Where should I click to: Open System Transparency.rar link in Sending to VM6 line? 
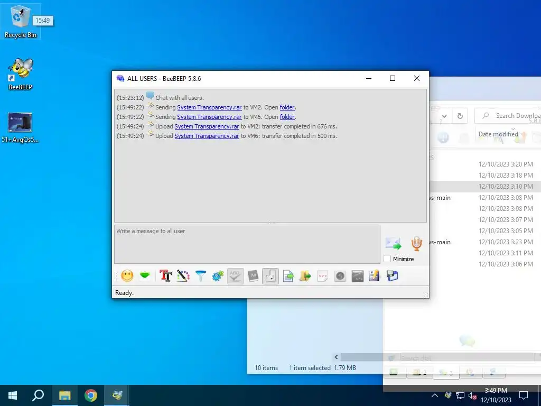tap(209, 117)
